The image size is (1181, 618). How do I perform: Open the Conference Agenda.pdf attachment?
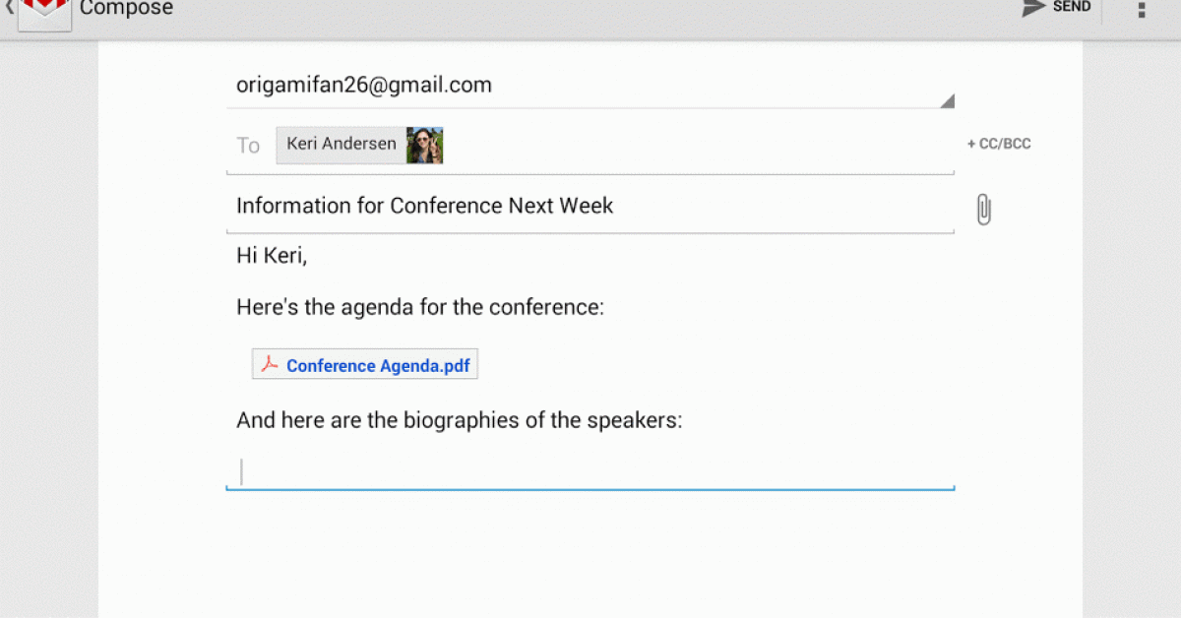pos(378,366)
